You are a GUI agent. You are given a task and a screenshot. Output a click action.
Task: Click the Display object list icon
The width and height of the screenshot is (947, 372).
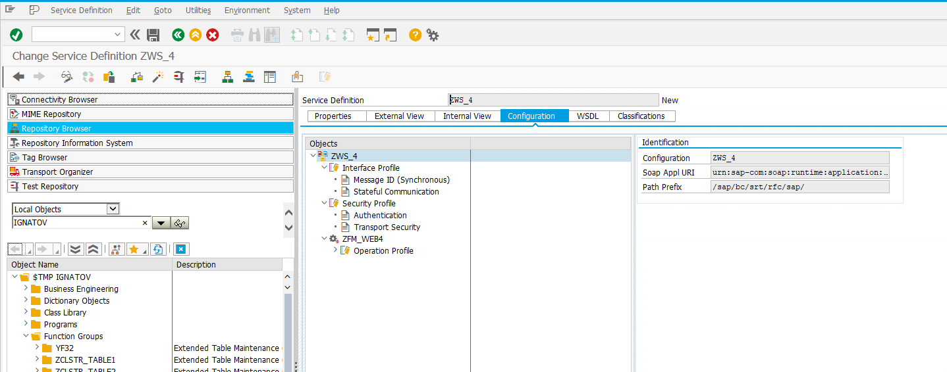coord(228,77)
